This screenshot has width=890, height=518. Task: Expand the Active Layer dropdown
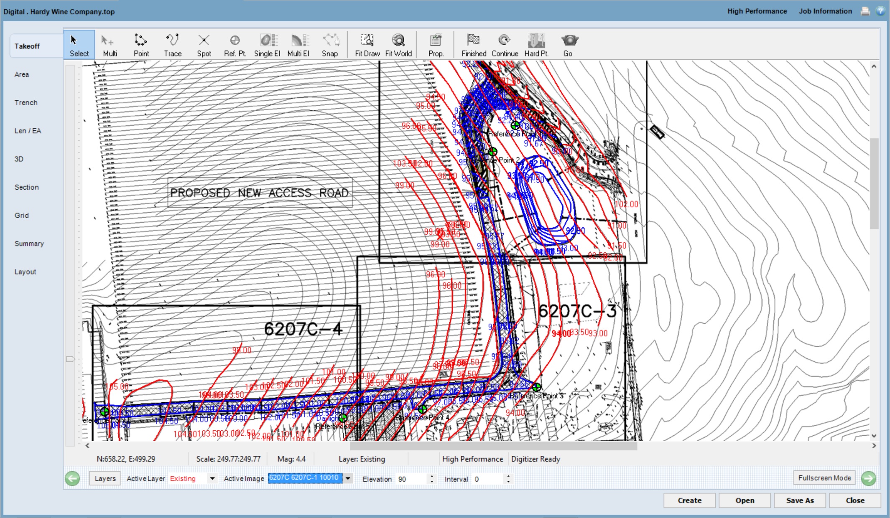[212, 479]
